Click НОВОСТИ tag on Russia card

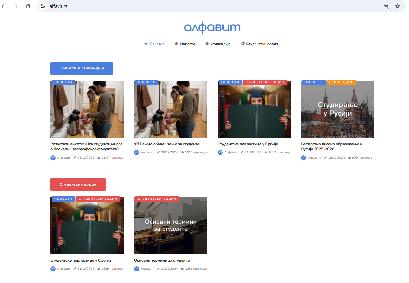pos(314,82)
